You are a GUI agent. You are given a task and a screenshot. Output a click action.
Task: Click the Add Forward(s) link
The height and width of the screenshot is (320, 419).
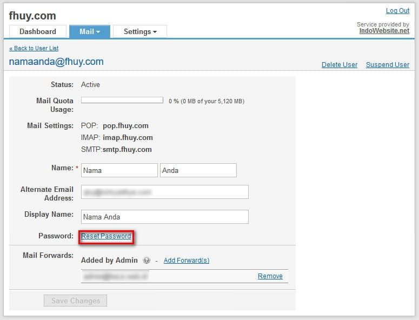coord(187,261)
